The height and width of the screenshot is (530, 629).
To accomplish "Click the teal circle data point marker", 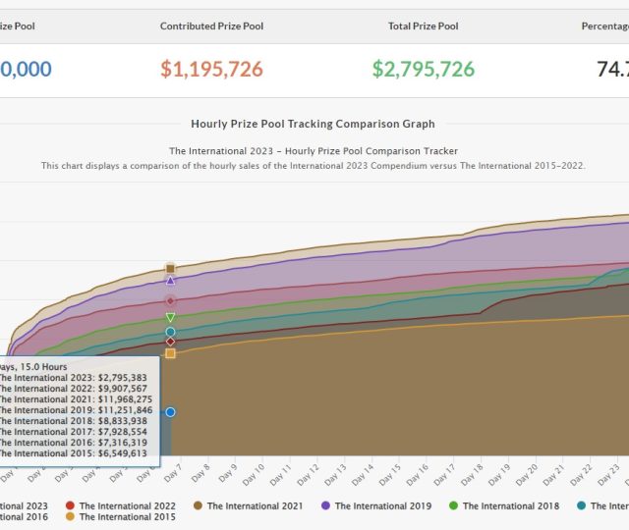I will (x=170, y=333).
